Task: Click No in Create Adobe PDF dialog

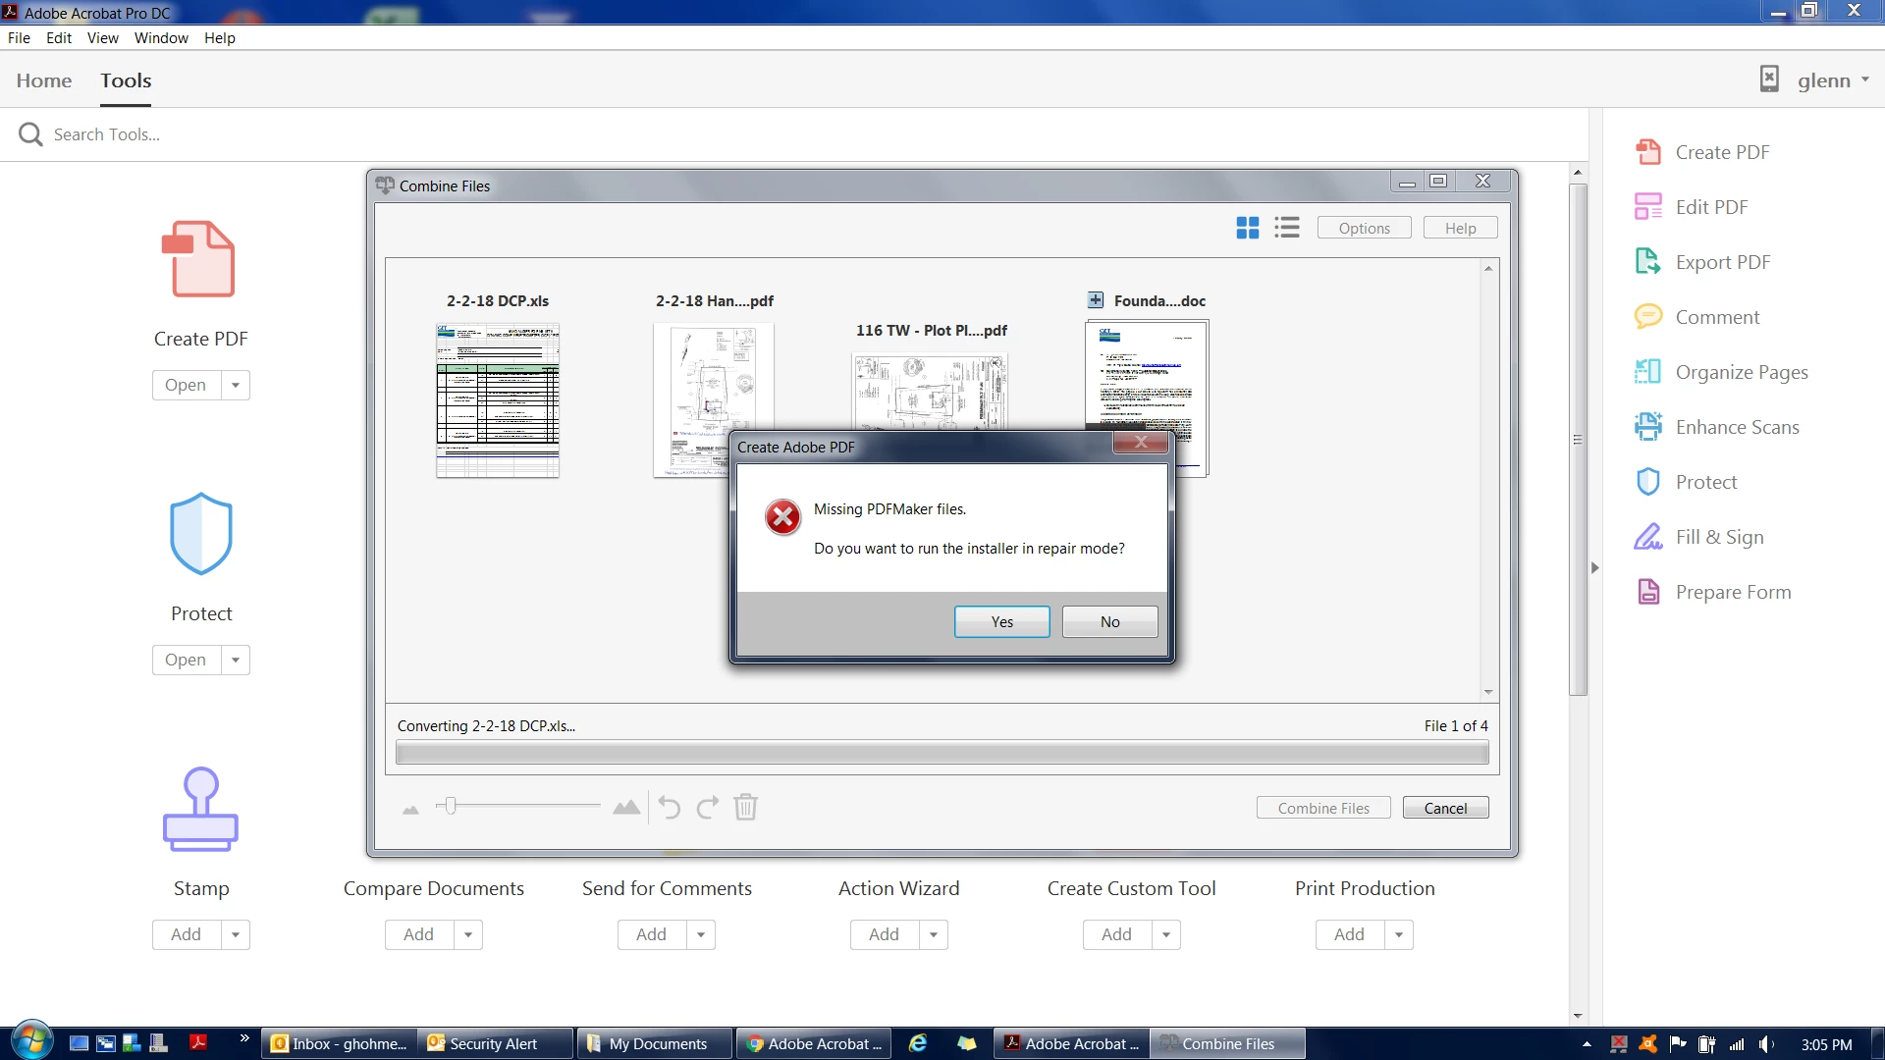Action: 1109,621
